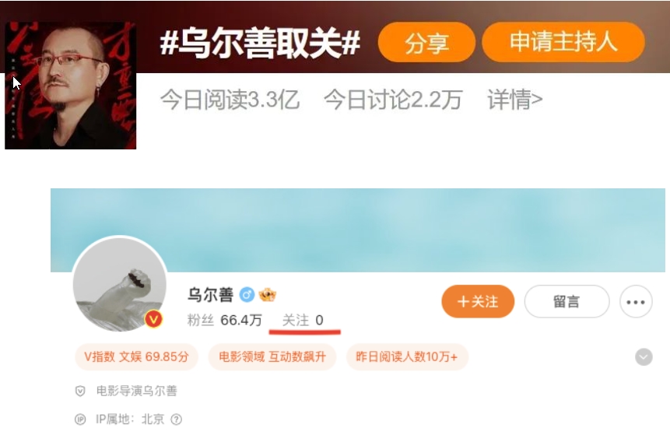
Task: Select the 昨日阅读人数10万+ tag
Action: pos(407,357)
